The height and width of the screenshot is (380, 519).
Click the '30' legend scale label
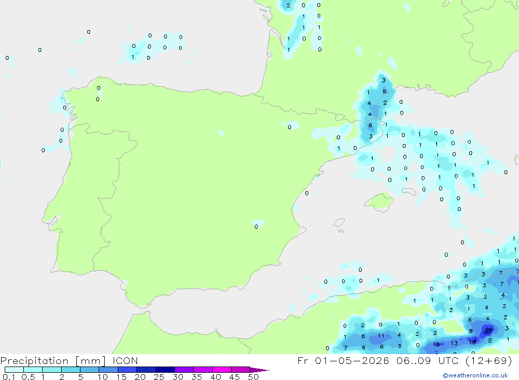[x=177, y=377]
